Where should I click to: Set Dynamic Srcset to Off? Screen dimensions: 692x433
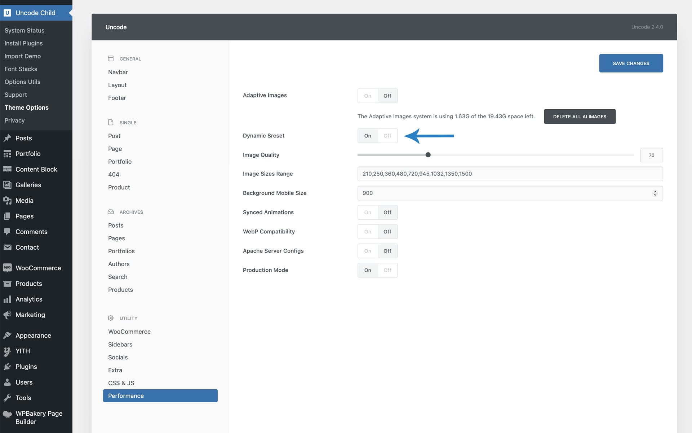coord(387,136)
